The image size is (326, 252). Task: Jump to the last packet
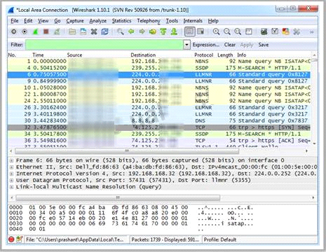[174, 31]
